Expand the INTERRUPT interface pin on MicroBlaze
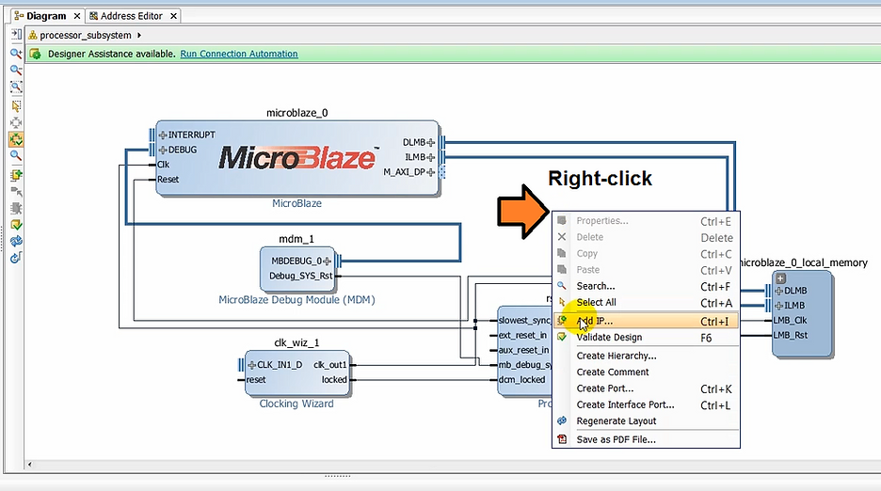The image size is (881, 491). point(163,135)
